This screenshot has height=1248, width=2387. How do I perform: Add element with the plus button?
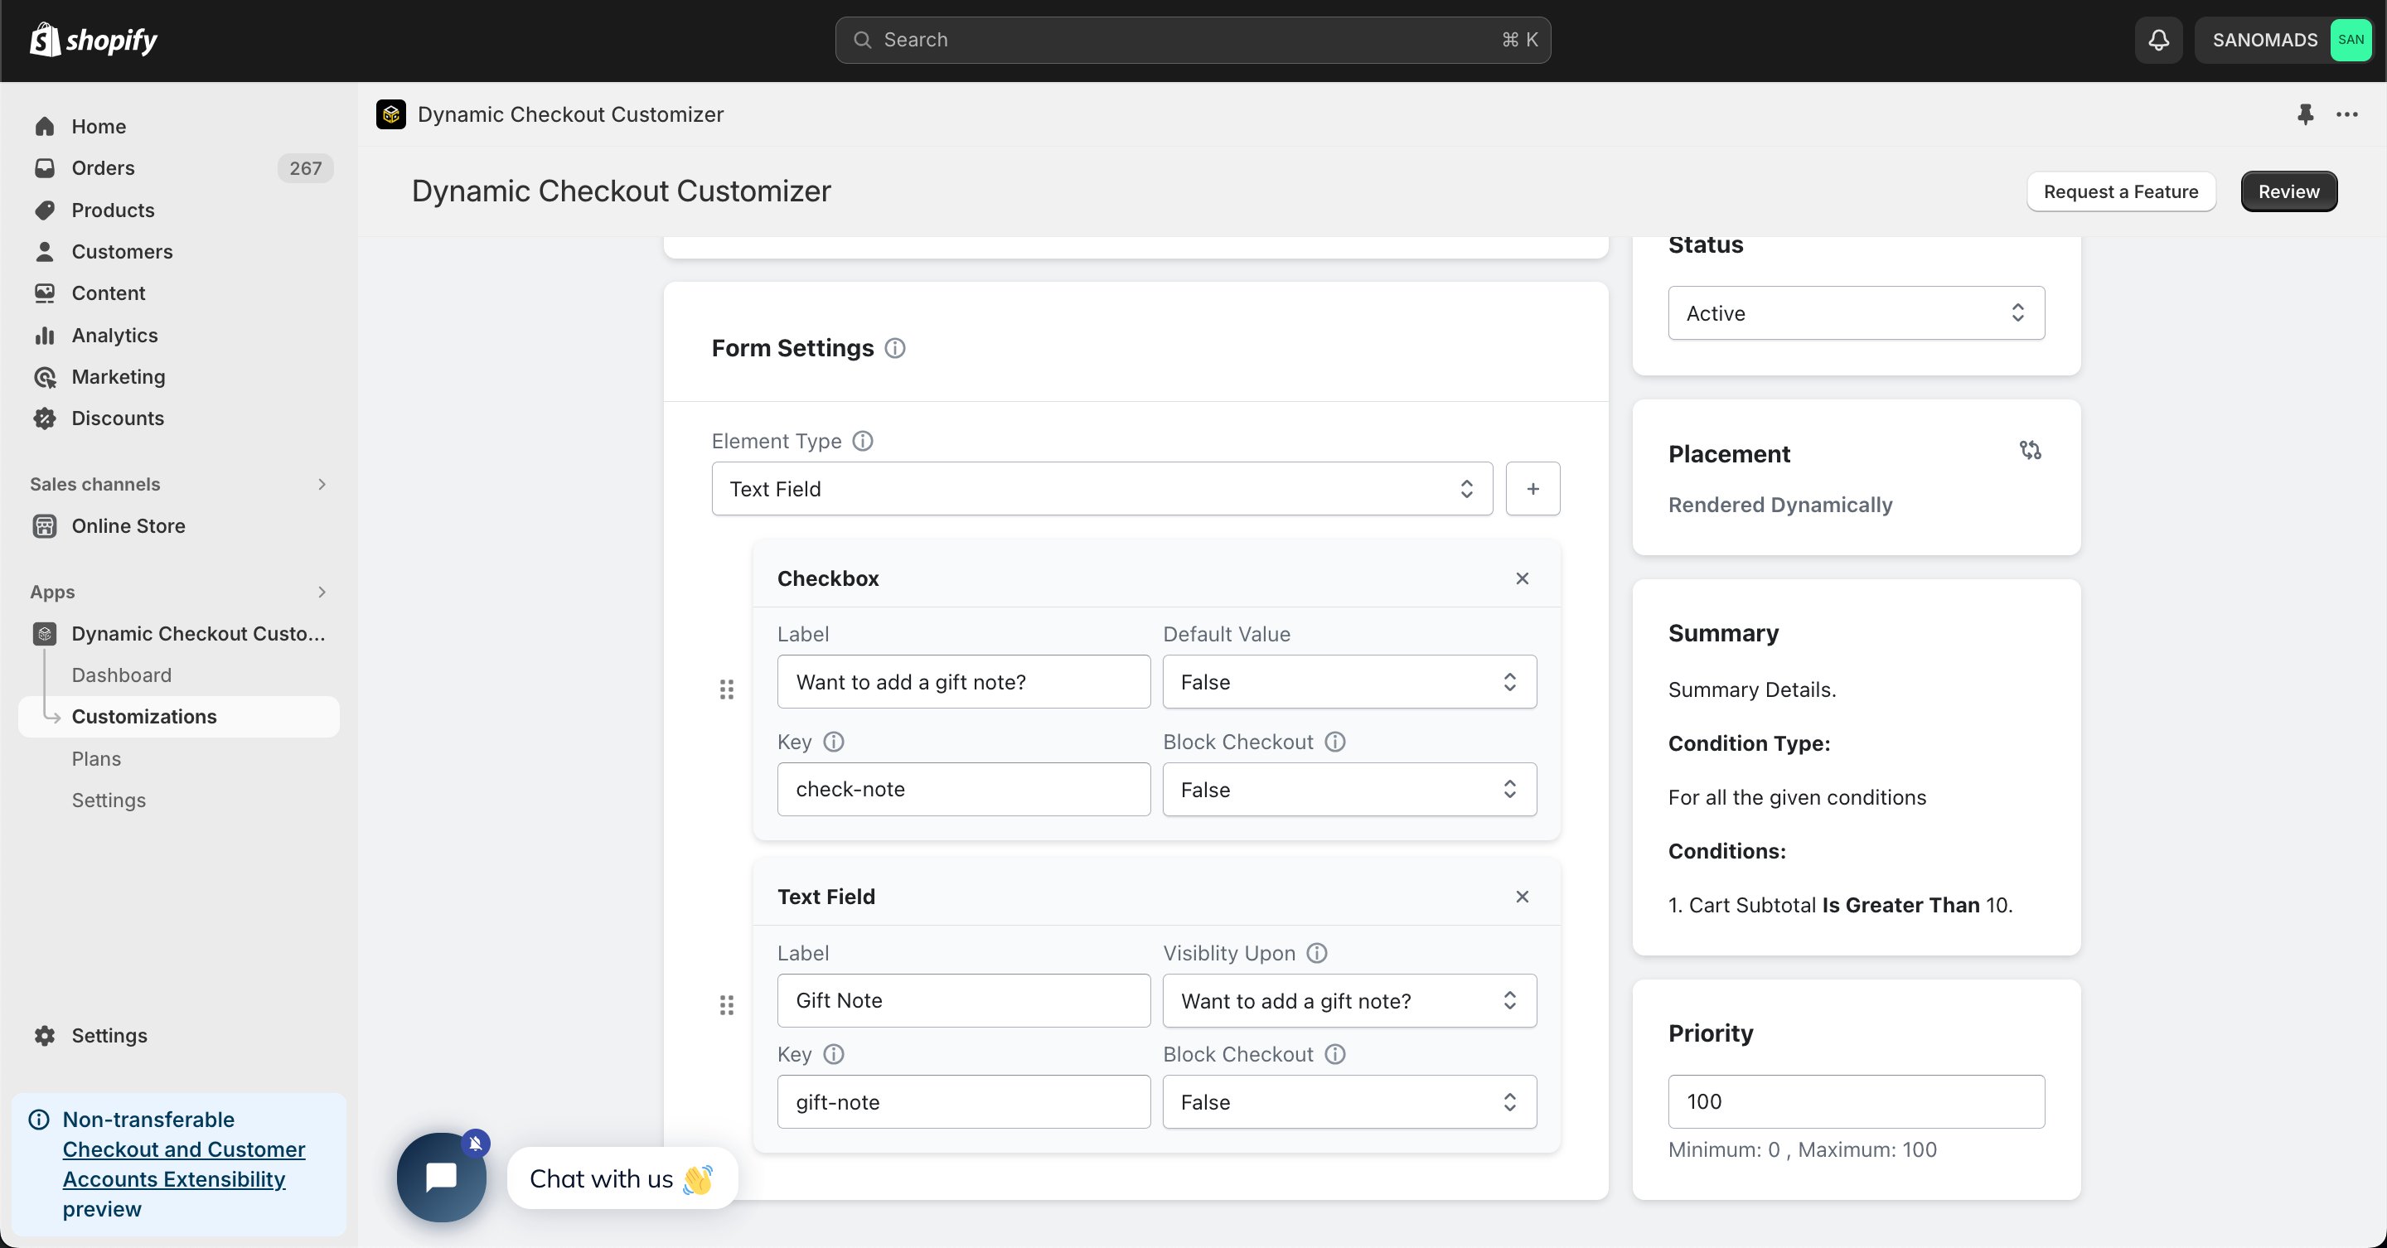(1532, 488)
